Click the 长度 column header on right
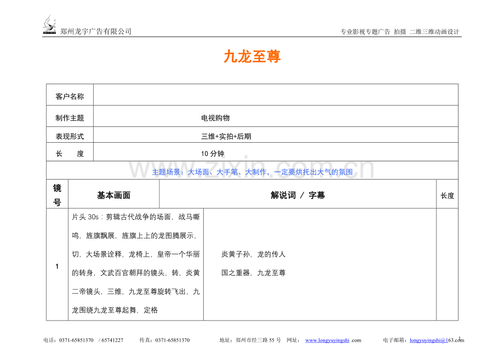504x356 pixels. point(447,194)
